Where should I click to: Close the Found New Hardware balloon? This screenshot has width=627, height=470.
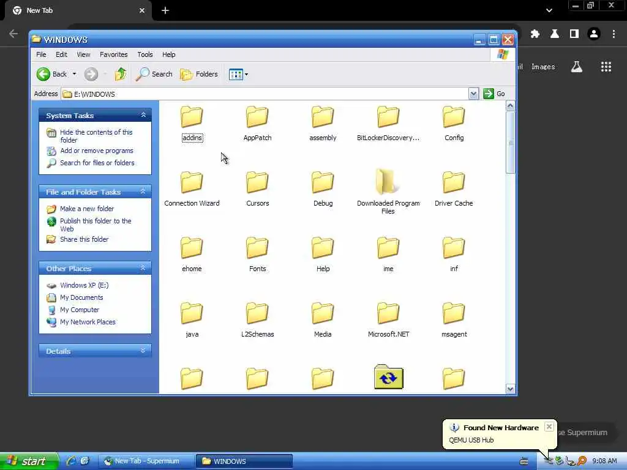(549, 427)
